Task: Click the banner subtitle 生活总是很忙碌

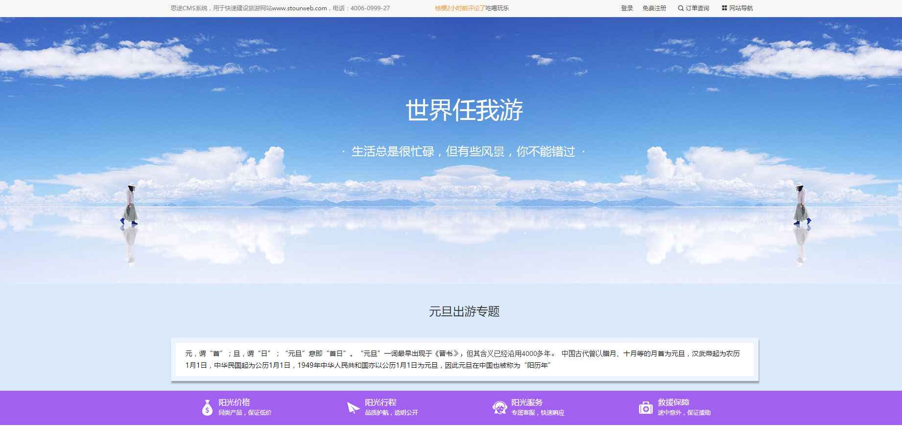Action: (x=463, y=152)
